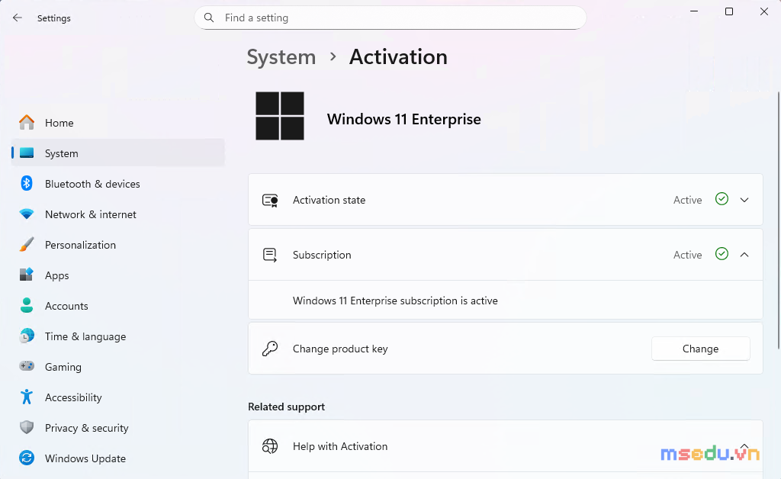Open Windows Update page

click(x=118, y=458)
